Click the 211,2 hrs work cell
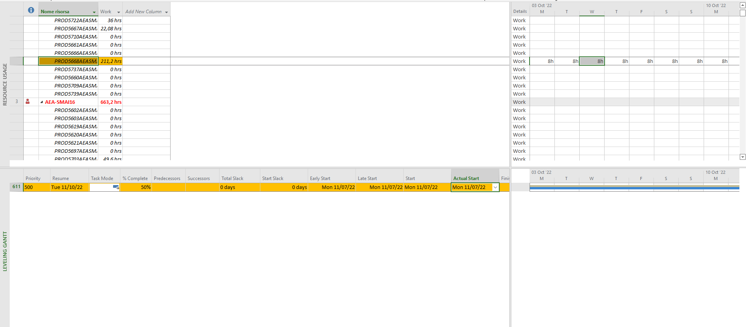This screenshot has width=746, height=327. point(111,61)
